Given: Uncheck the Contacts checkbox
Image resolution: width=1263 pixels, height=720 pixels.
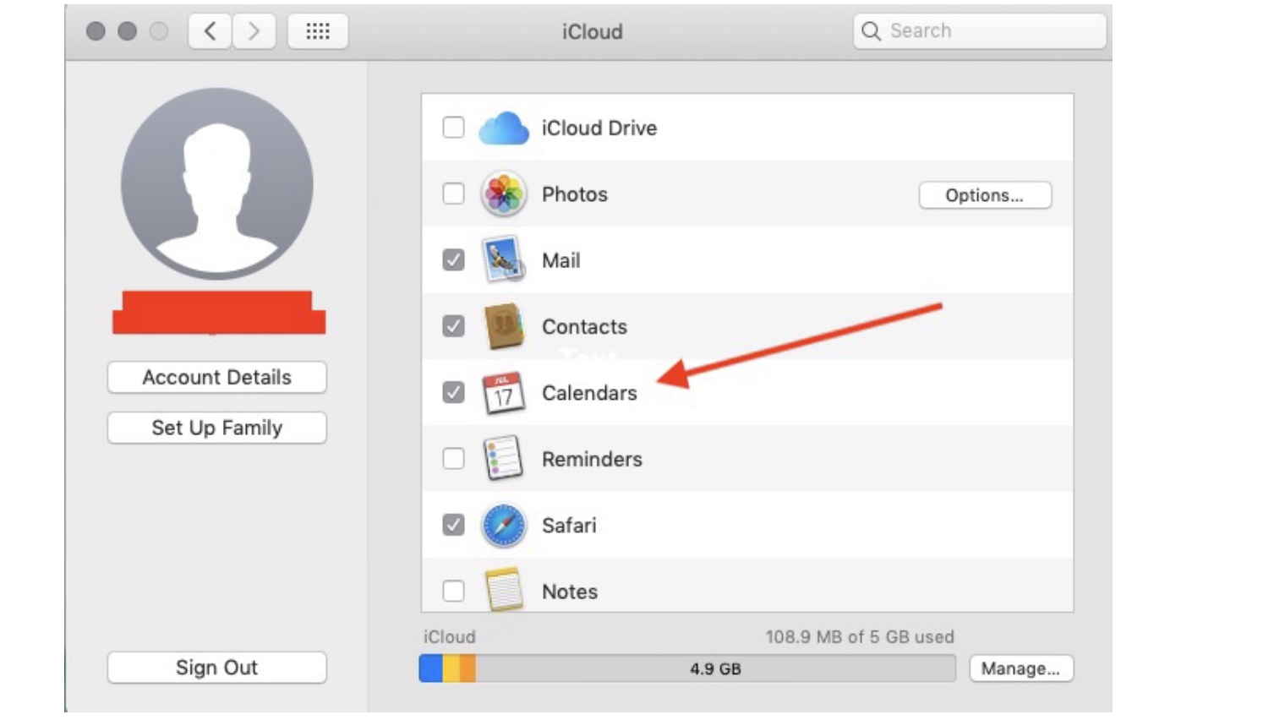Looking at the screenshot, I should (x=454, y=325).
